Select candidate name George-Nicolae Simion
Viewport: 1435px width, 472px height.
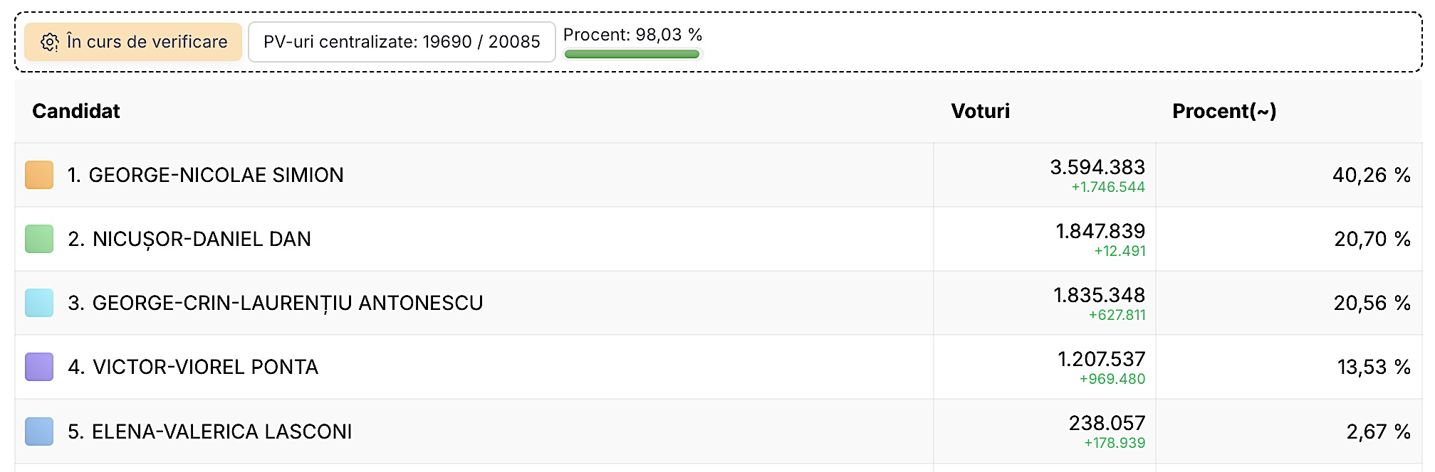click(x=205, y=175)
